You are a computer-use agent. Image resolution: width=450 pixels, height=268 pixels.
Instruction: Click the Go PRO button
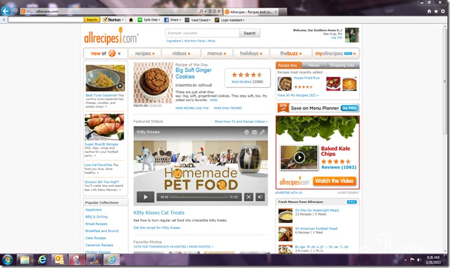350,108
